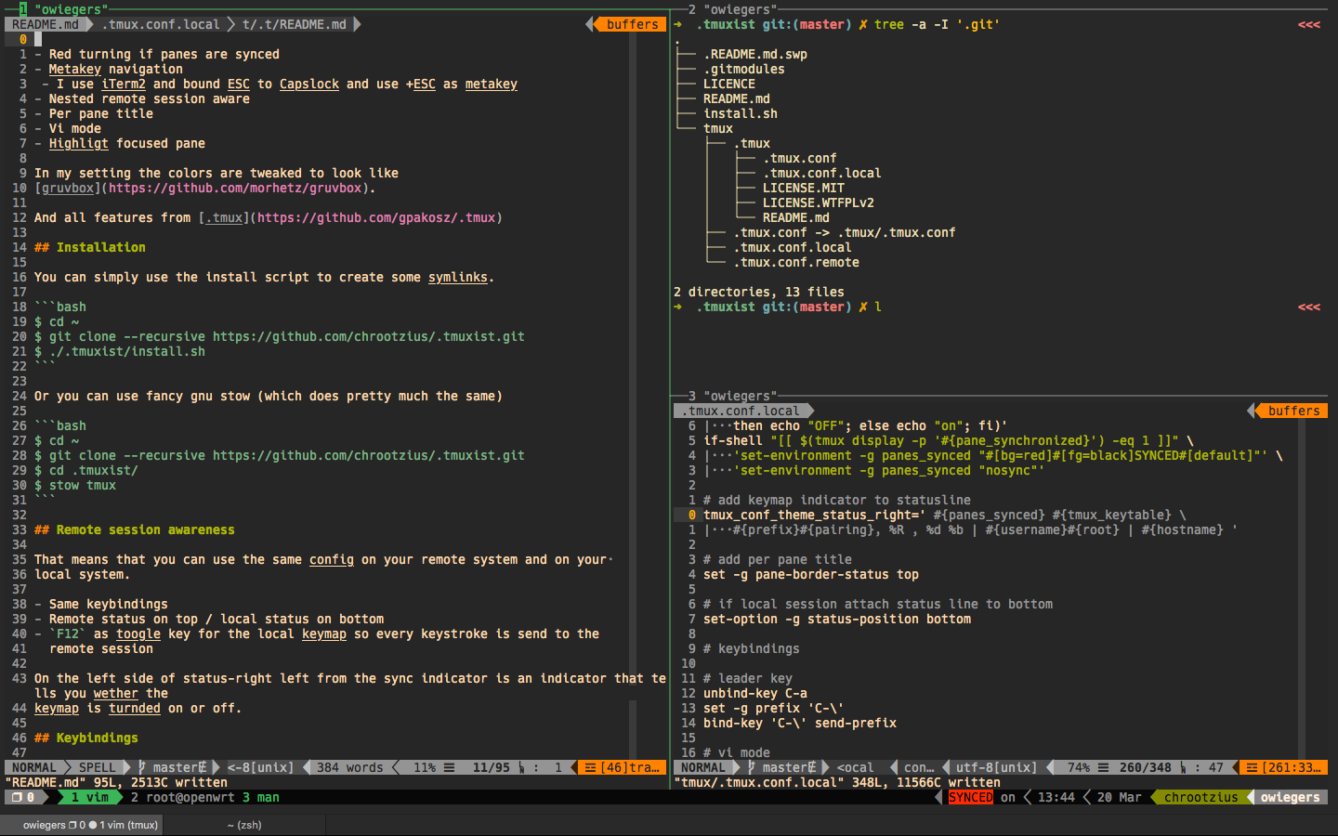Click the 11/95 line counter
The width and height of the screenshot is (1338, 836).
(x=492, y=767)
